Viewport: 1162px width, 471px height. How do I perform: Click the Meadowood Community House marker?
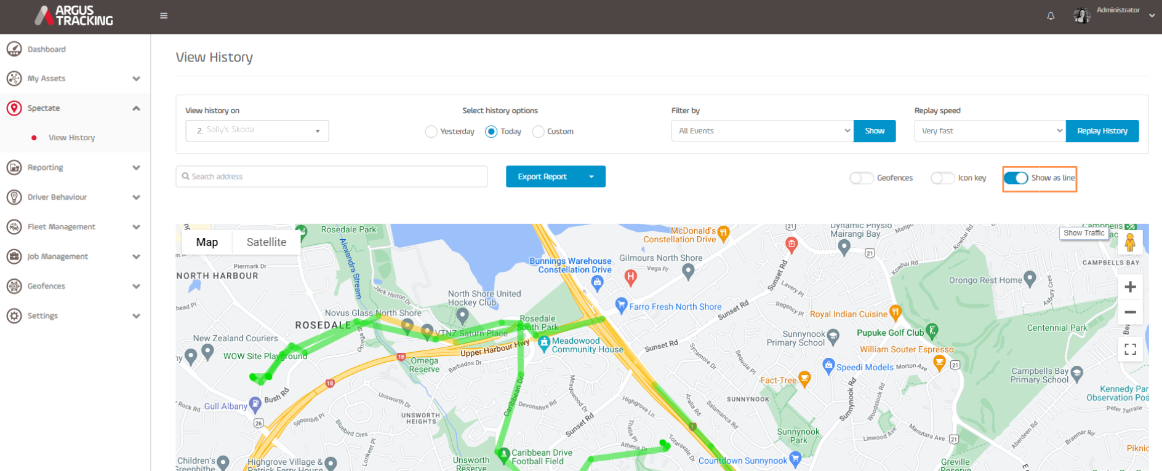[543, 344]
